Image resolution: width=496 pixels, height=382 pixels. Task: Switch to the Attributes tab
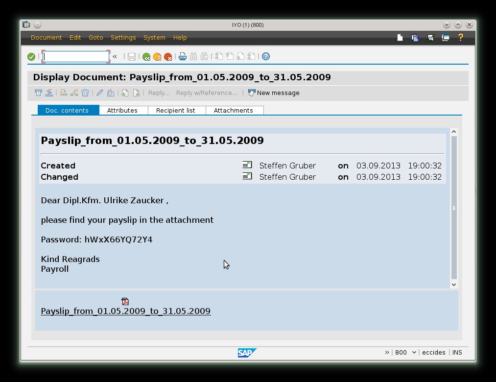122,110
